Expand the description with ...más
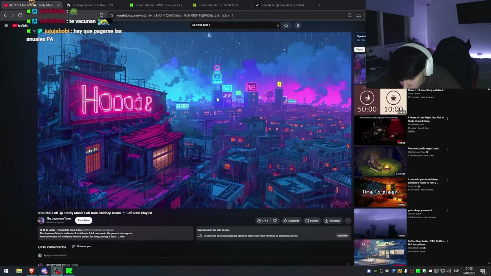491x276 pixels. pyautogui.click(x=121, y=237)
